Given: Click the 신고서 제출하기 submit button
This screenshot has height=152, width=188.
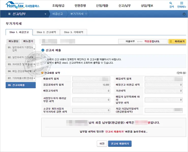Looking at the screenshot, I should (120, 143).
